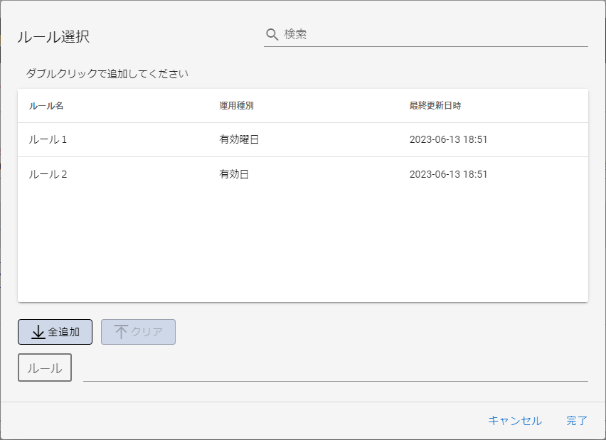Click the 有効曜日 cell in ルール1 row
This screenshot has width=606, height=440.
tap(239, 140)
